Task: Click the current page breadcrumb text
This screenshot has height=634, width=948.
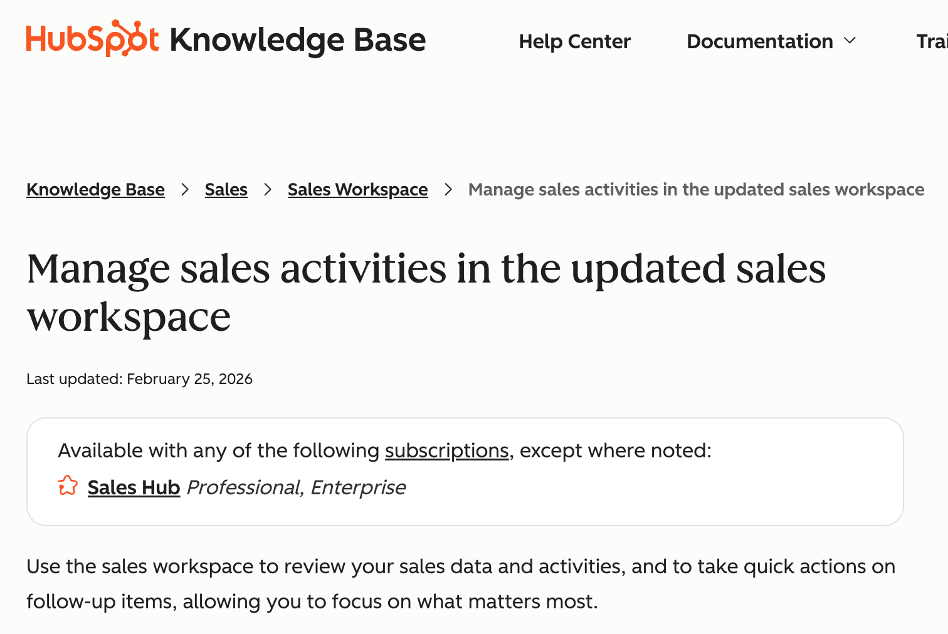Action: click(696, 189)
